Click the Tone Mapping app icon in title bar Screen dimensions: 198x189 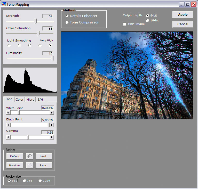pos(4,4)
